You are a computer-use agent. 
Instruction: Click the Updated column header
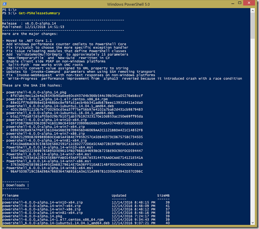[x=119, y=195]
